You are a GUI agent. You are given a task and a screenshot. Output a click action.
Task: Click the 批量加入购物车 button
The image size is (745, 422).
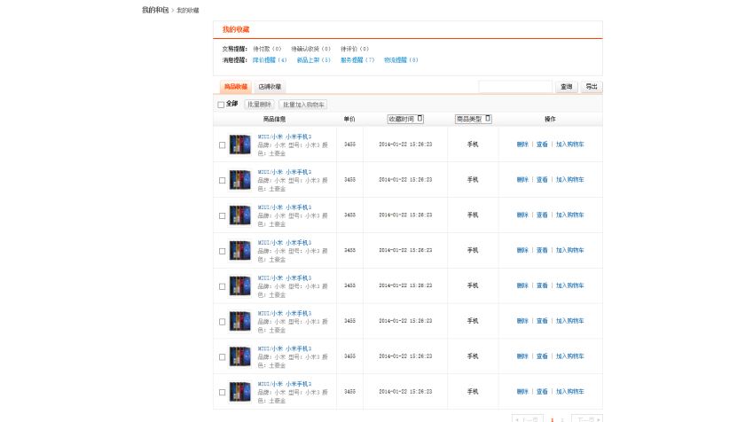click(x=303, y=105)
